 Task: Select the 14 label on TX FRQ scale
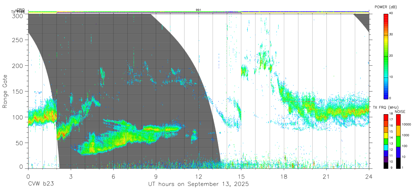click(x=391, y=138)
